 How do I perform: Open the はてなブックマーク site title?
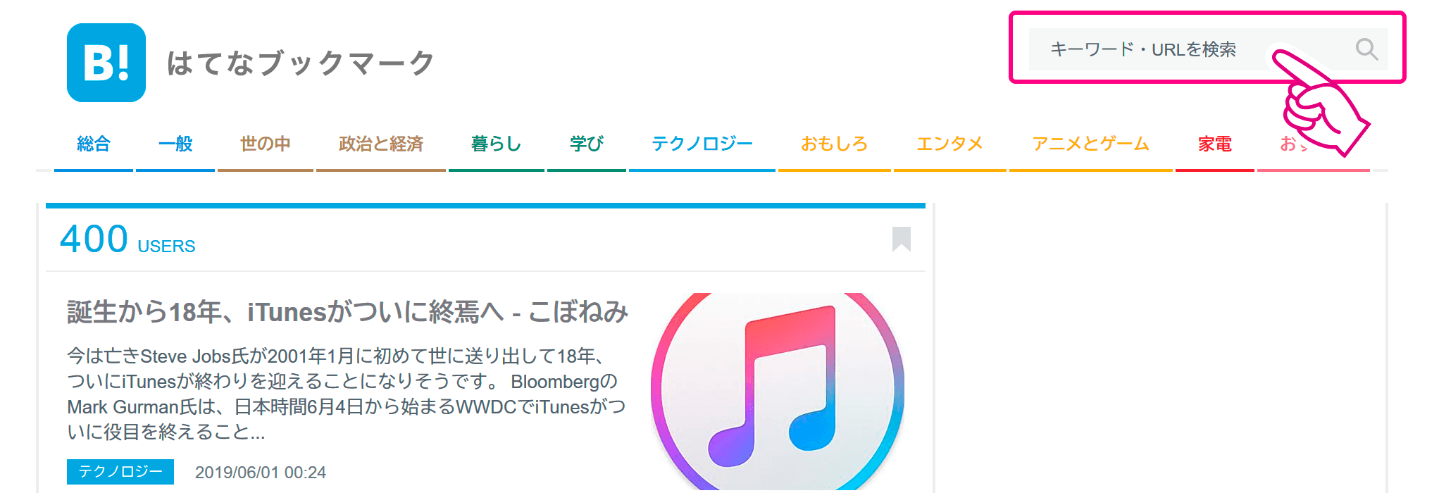(301, 63)
